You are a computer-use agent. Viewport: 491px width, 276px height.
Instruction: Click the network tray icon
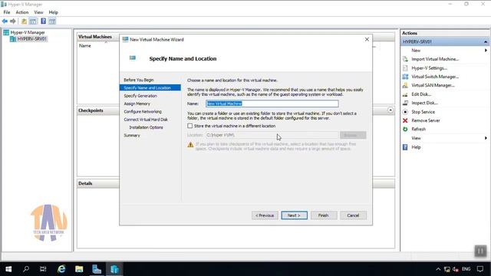pos(447,269)
